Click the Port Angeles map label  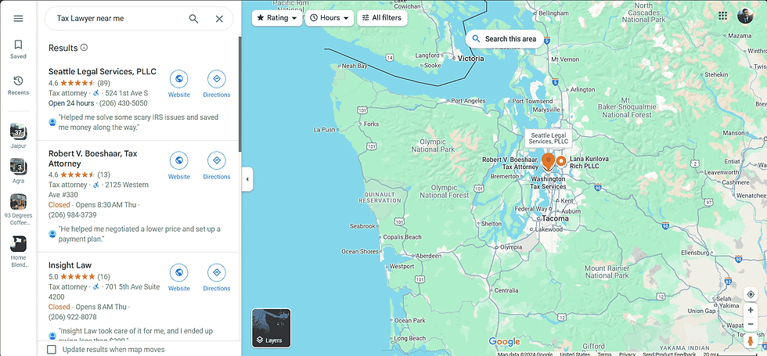tap(469, 101)
